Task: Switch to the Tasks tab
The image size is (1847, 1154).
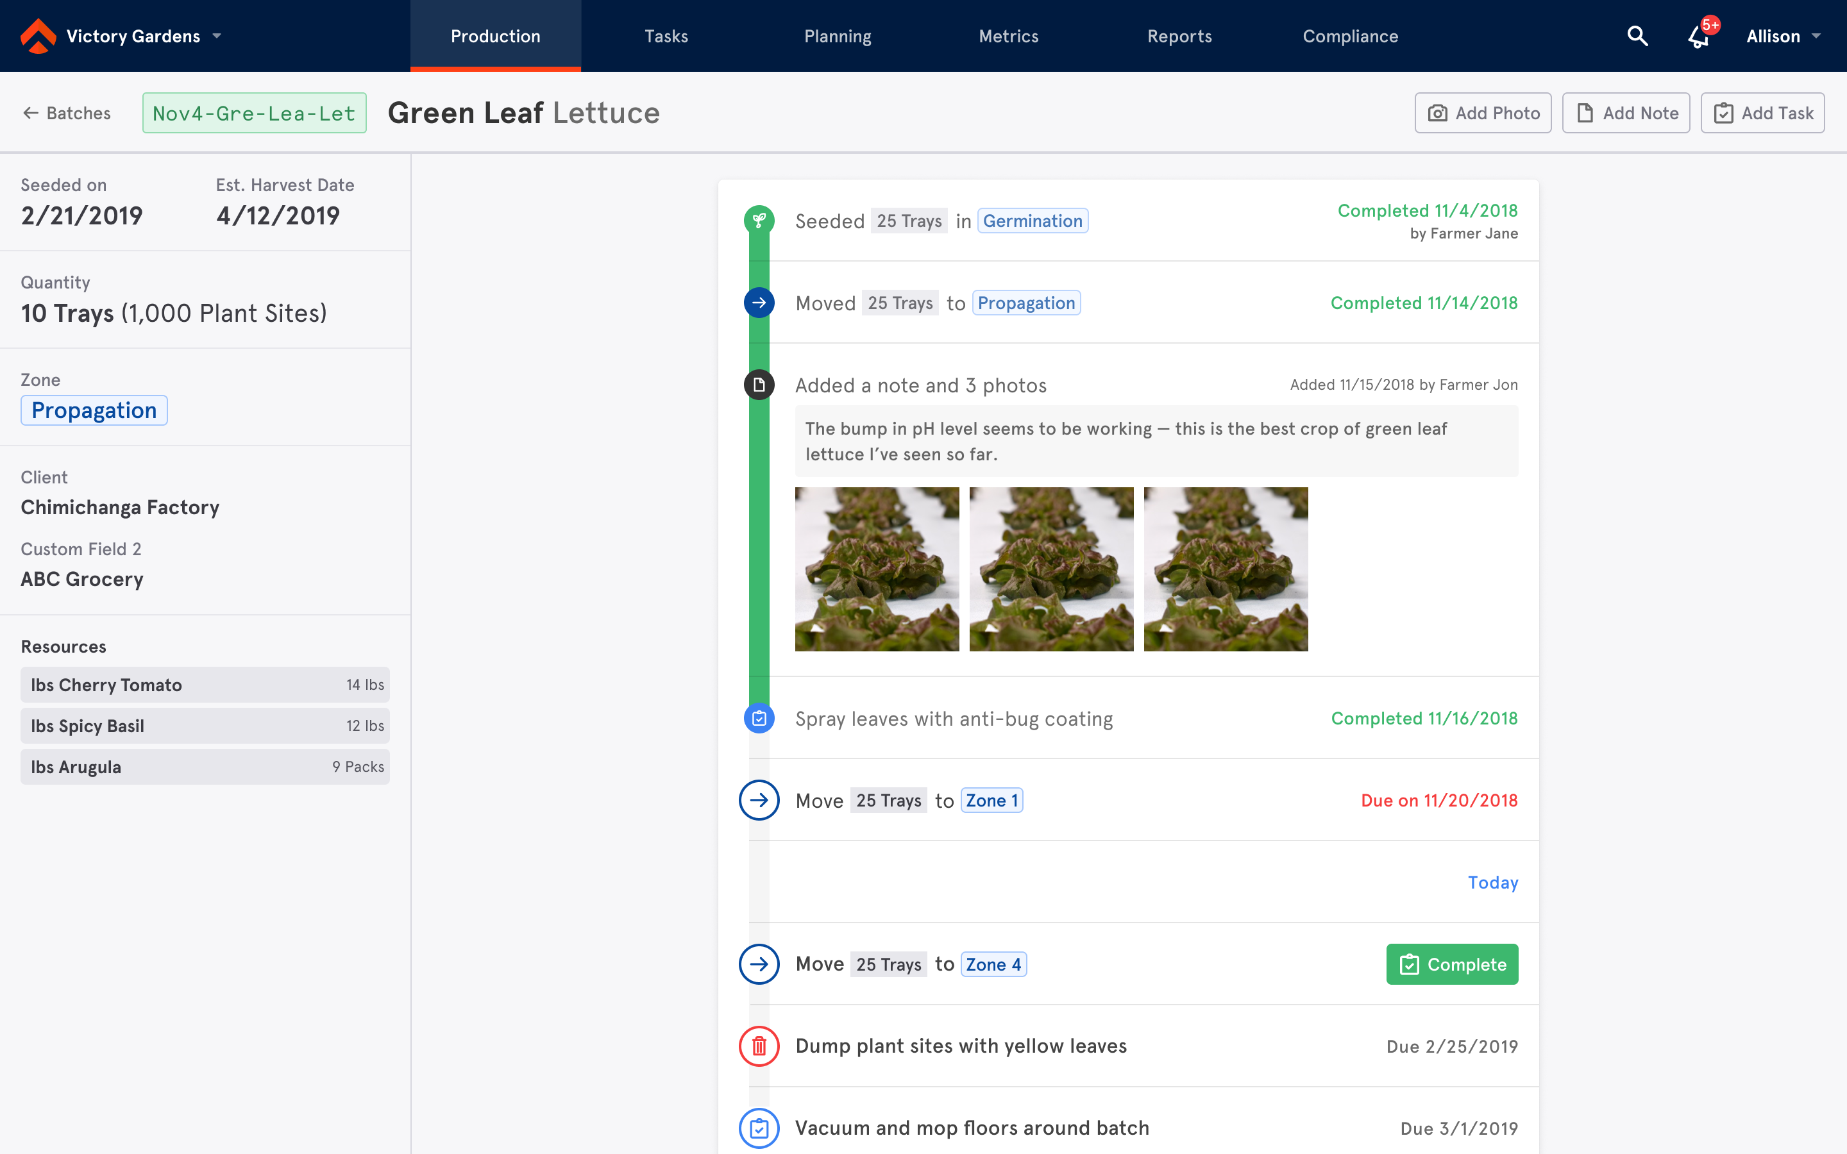Action: pyautogui.click(x=666, y=36)
